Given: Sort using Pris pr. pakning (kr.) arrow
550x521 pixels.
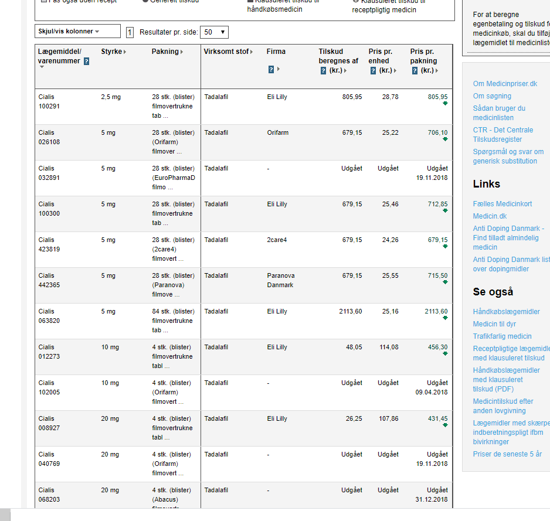Looking at the screenshot, I should 437,70.
